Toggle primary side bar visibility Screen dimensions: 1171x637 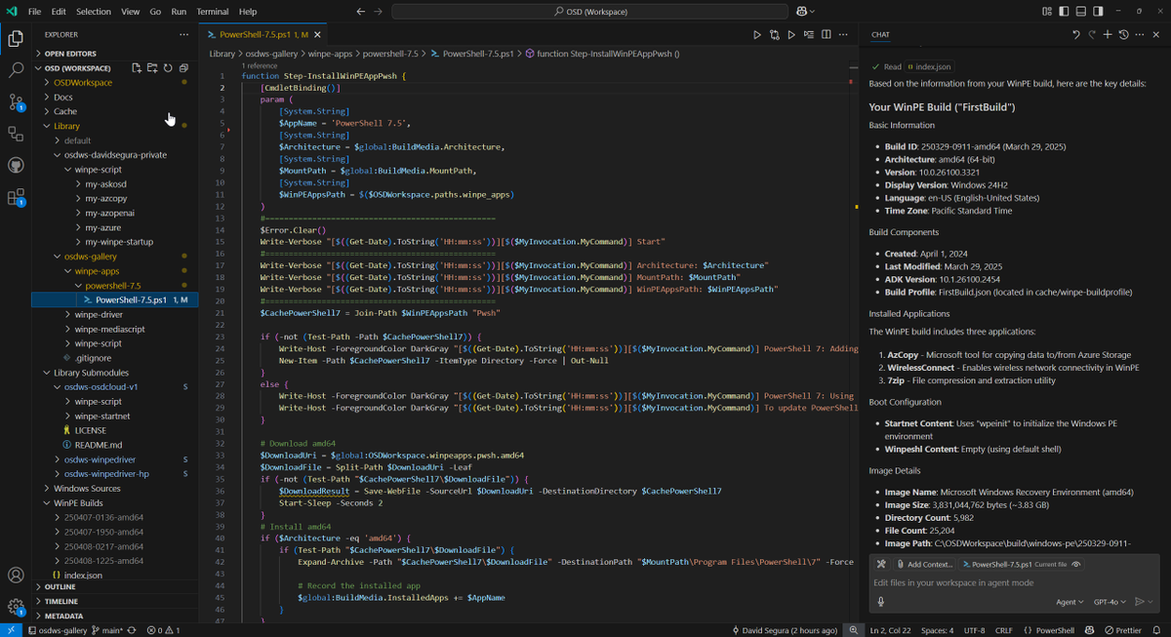(1062, 12)
